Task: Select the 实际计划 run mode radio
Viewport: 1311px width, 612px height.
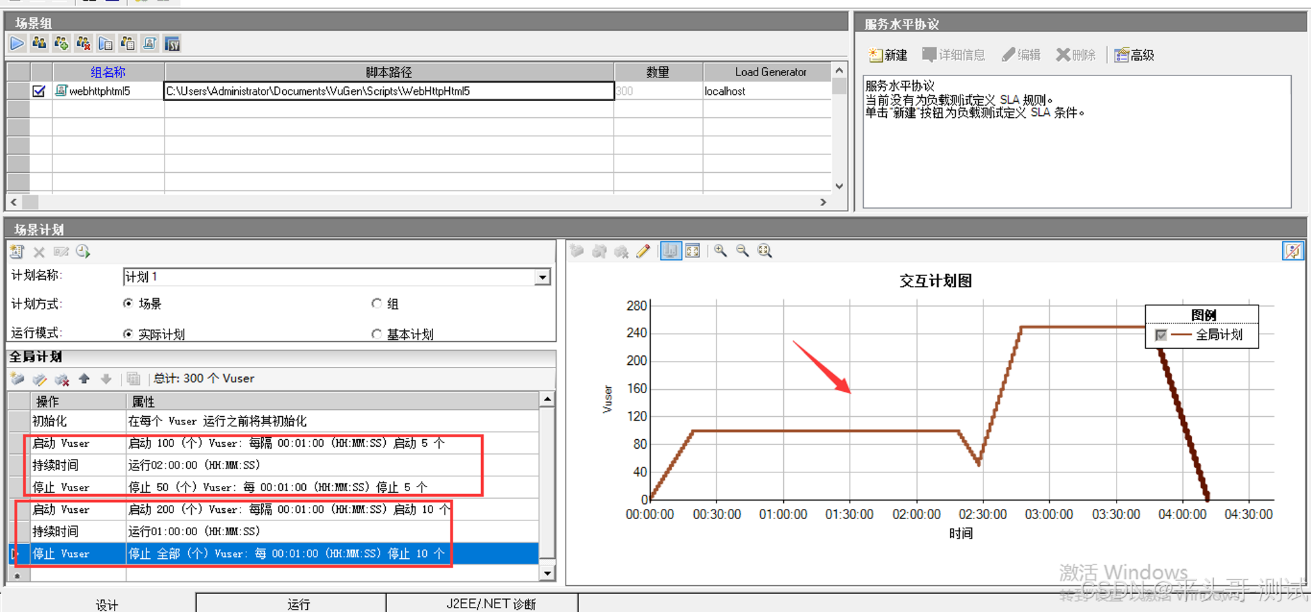Action: (x=128, y=334)
